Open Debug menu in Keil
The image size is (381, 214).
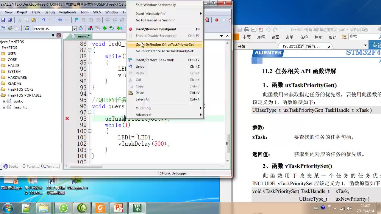[x=49, y=12]
